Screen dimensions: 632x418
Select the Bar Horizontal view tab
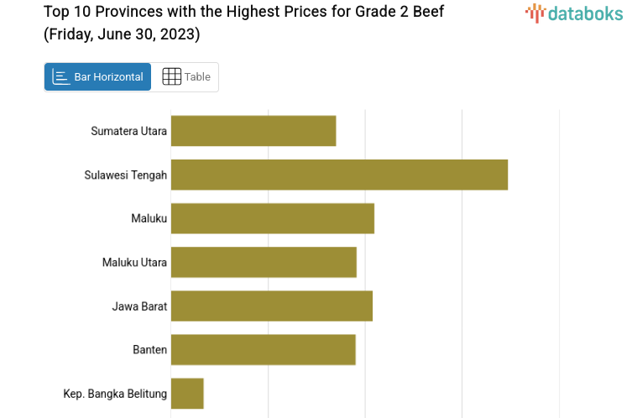point(98,76)
